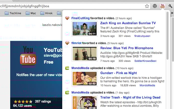The height and width of the screenshot is (109, 174).
Task: Click the 305 views text
Action: point(124,61)
